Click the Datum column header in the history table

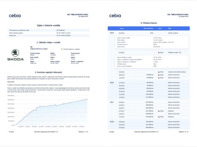tap(122, 29)
